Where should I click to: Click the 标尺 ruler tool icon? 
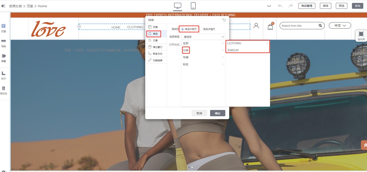(x=4, y=75)
